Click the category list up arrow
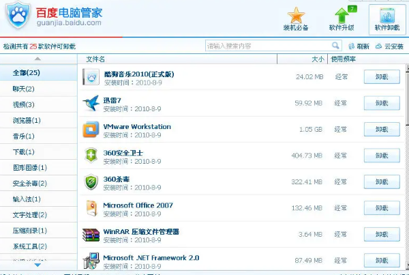 [x=37, y=59]
